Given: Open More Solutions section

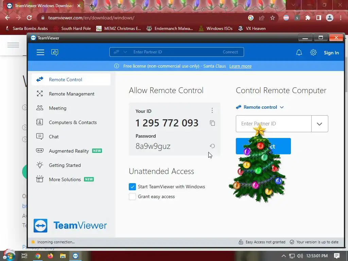Looking at the screenshot, I should pyautogui.click(x=71, y=179).
